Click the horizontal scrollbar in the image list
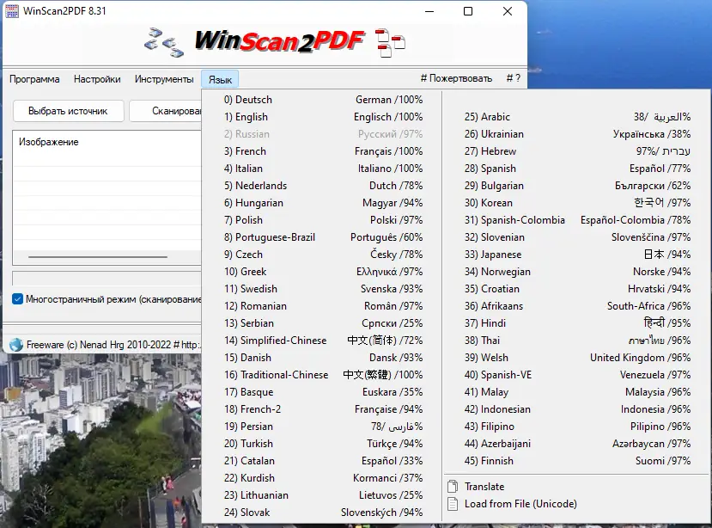Screen dimensions: 712x528 tap(98, 257)
